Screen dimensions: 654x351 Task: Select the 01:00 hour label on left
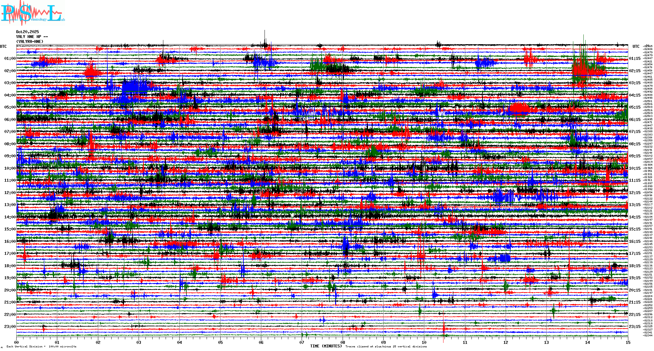point(10,58)
